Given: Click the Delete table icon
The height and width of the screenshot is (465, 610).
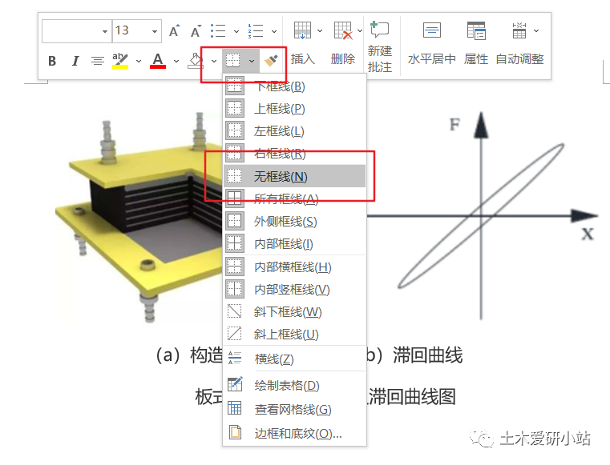Looking at the screenshot, I should 343,30.
